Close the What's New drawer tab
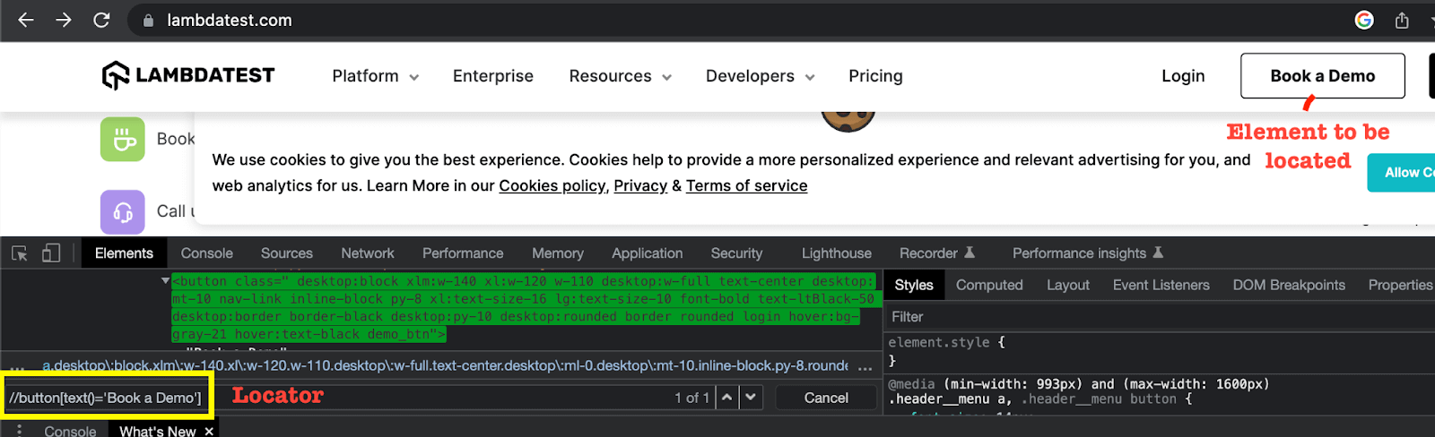The image size is (1435, 437). 209,431
